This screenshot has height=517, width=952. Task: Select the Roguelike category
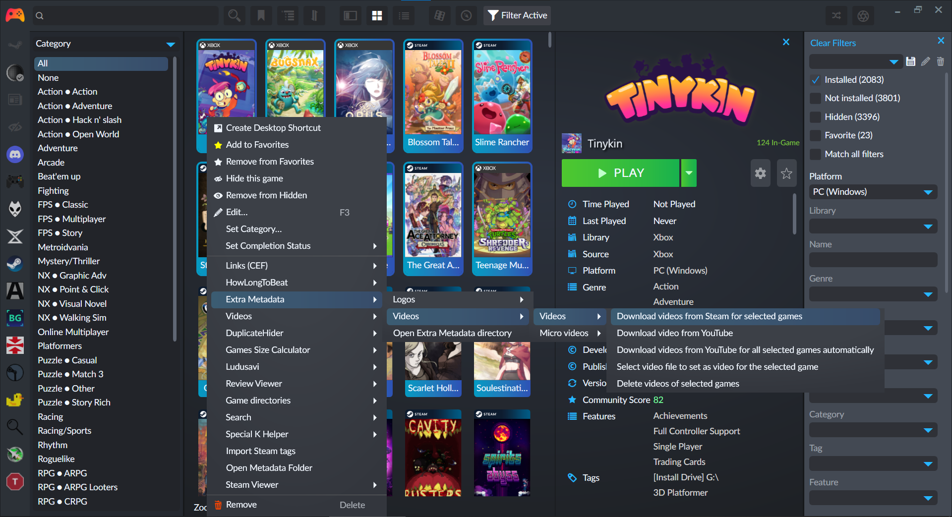(56, 459)
